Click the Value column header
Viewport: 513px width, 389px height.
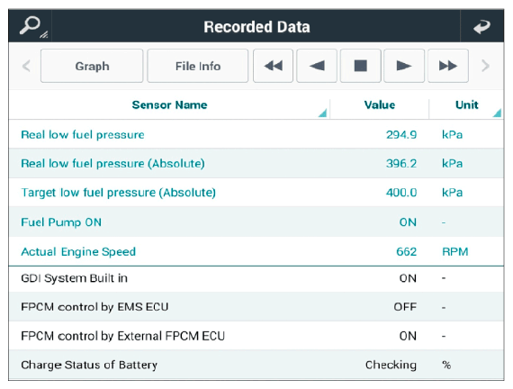[380, 104]
